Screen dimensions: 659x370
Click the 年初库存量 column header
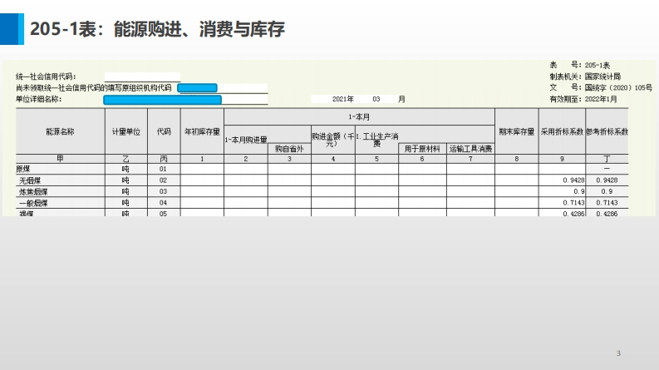click(x=202, y=131)
